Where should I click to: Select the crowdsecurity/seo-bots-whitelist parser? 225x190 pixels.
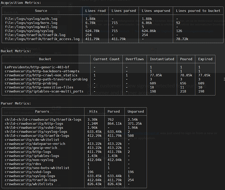click(x=37, y=168)
